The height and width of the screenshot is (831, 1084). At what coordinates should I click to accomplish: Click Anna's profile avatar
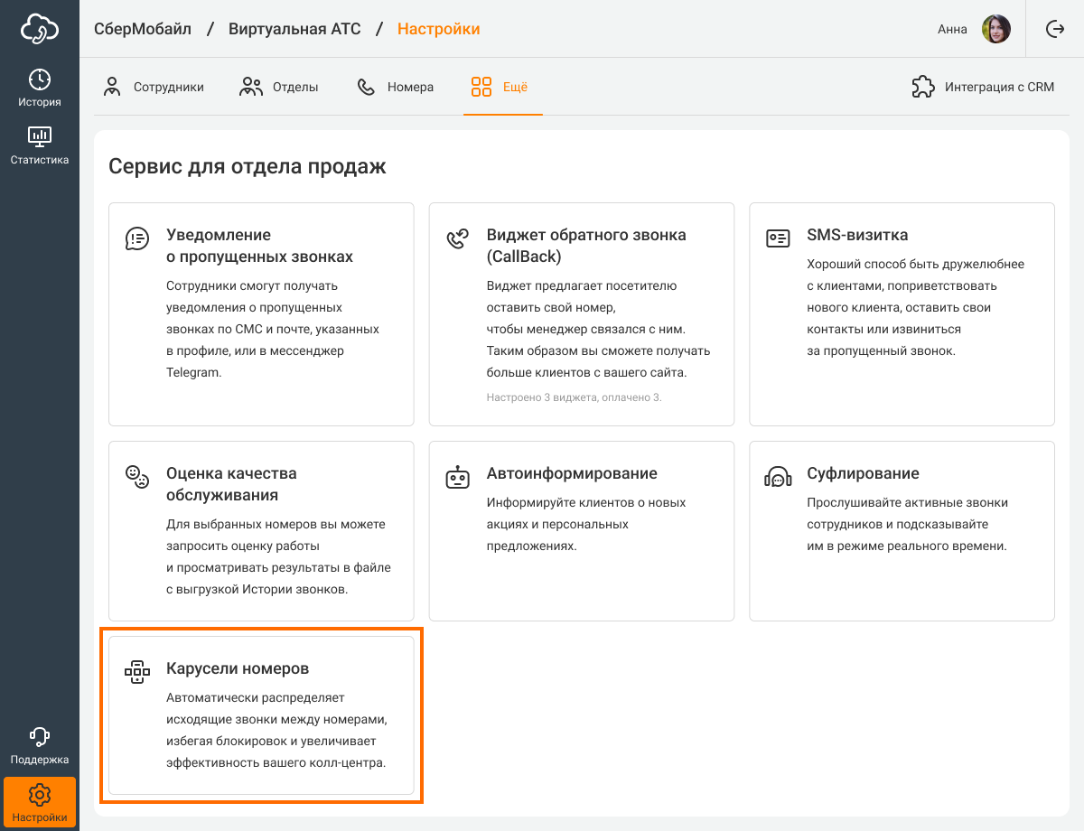click(x=995, y=29)
